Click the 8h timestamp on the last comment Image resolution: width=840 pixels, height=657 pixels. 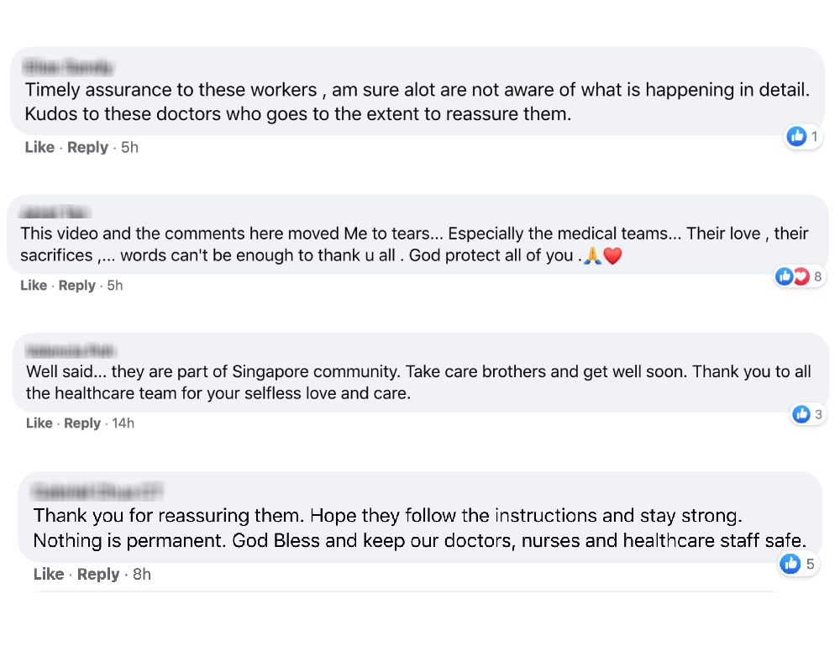click(x=142, y=574)
